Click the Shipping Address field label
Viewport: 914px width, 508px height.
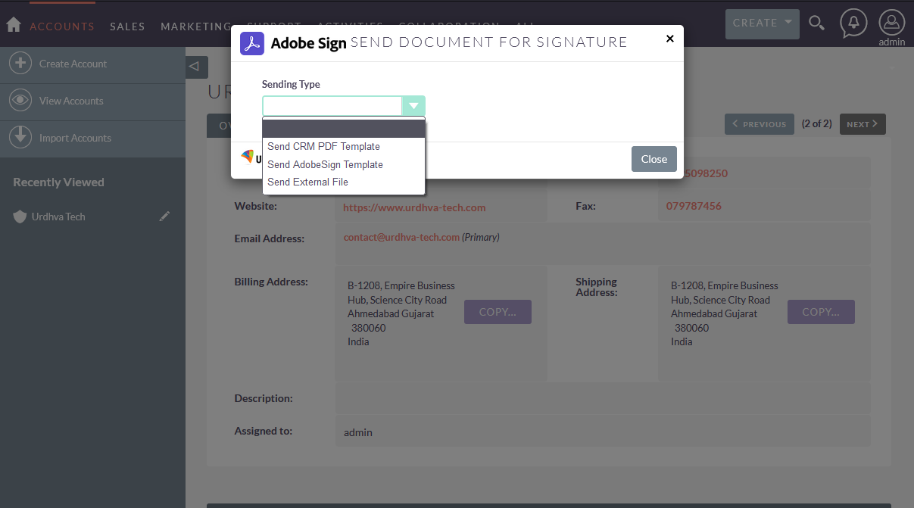[x=597, y=287]
